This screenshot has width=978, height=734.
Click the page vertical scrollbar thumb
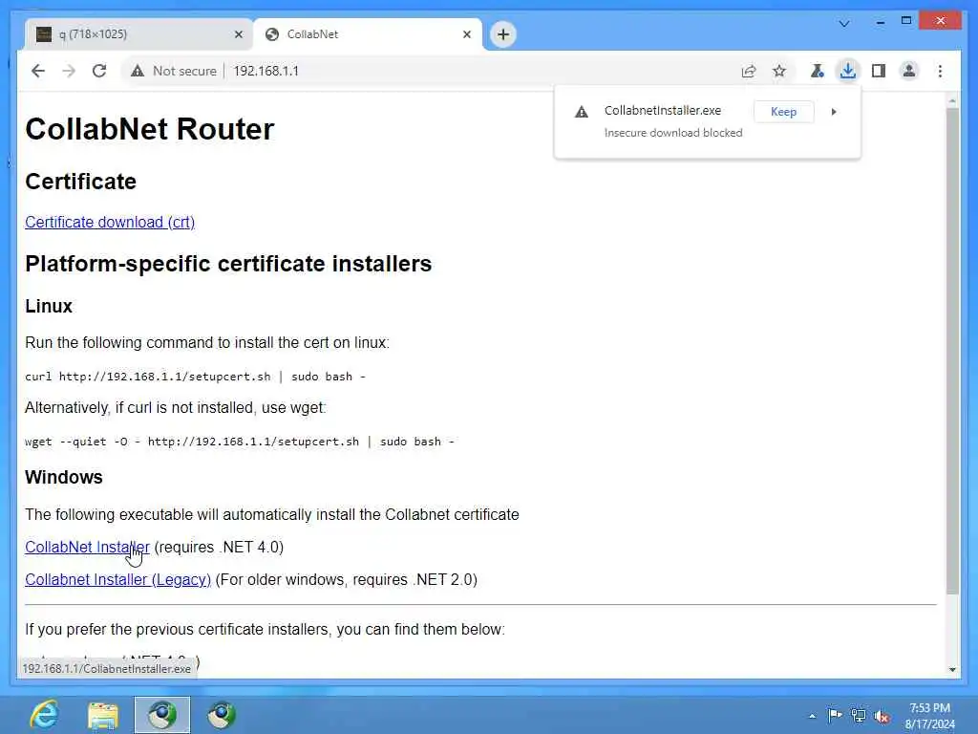point(952,351)
